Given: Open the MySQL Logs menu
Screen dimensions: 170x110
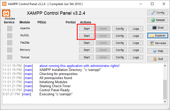Looking at the screenshot, I should 136,36.
